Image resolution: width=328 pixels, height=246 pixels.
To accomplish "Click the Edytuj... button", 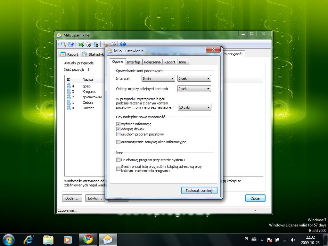I will (95, 198).
